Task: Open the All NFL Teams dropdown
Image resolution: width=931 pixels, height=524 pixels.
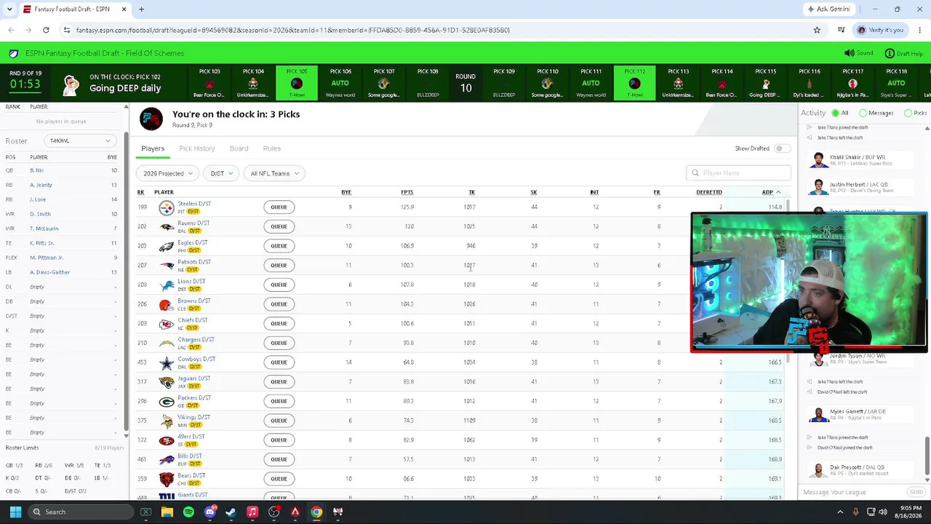Action: click(274, 173)
